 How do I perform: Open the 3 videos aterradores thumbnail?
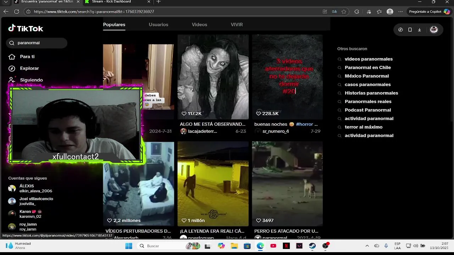[x=287, y=77]
